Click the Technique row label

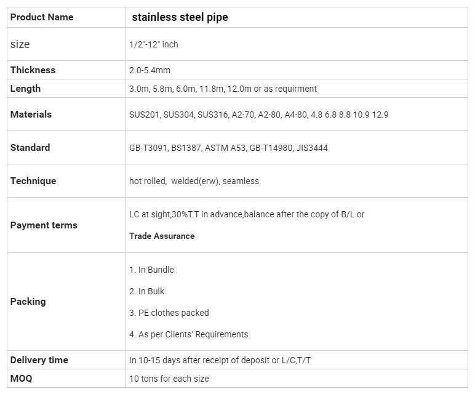click(x=33, y=181)
